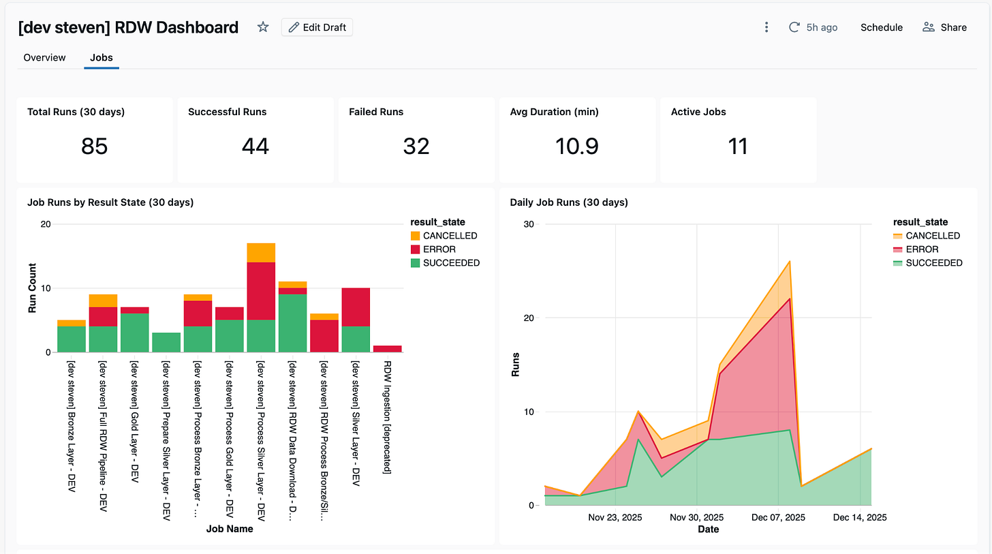Toggle CANCELLED series in Daily Job Runs legend
992x554 pixels.
click(927, 236)
